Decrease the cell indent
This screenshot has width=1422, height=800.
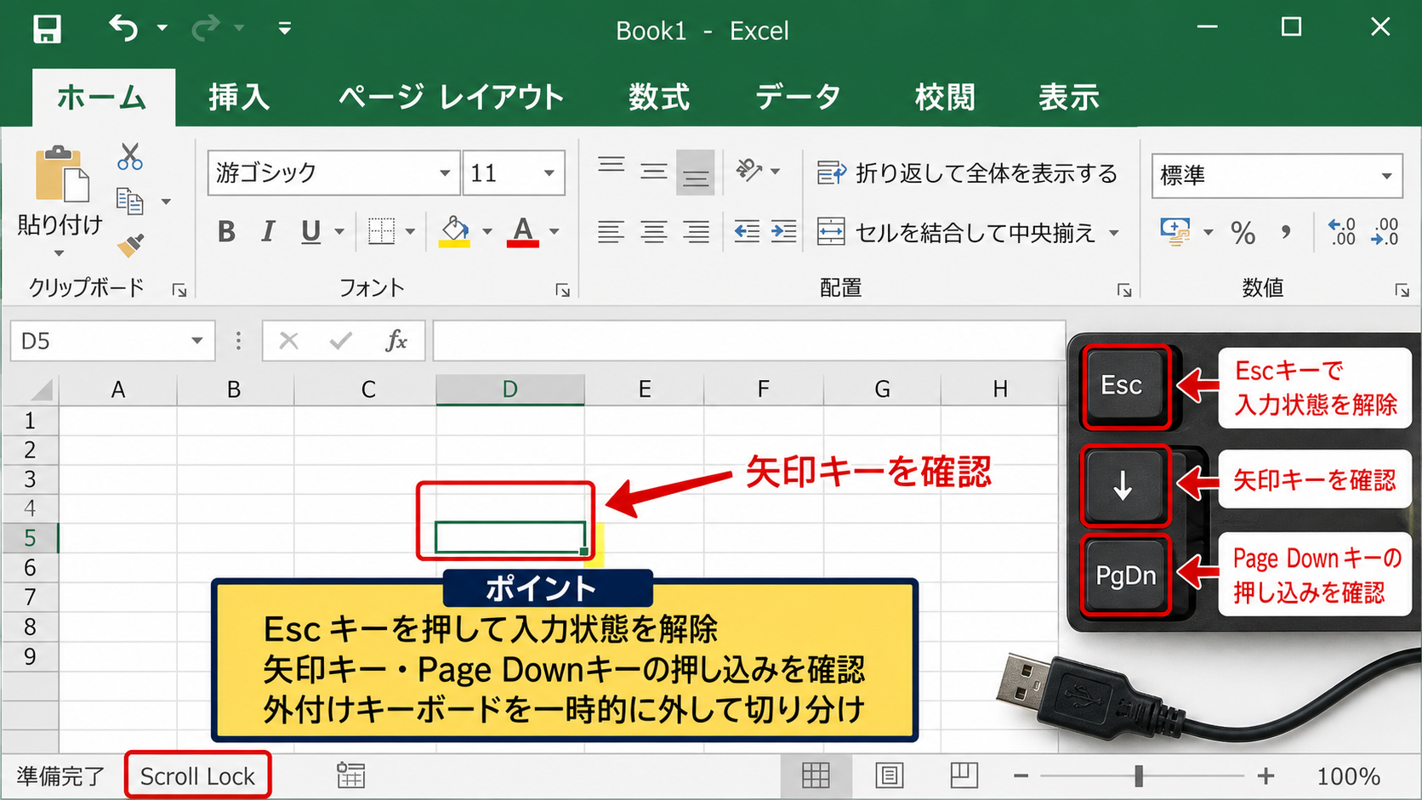coord(747,231)
